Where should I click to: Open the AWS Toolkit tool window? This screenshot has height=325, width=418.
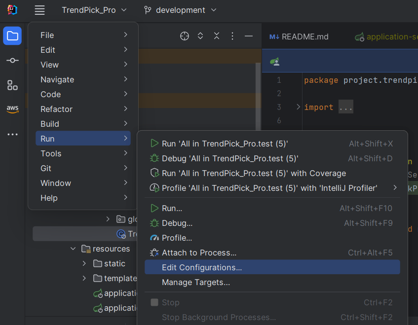(12, 108)
